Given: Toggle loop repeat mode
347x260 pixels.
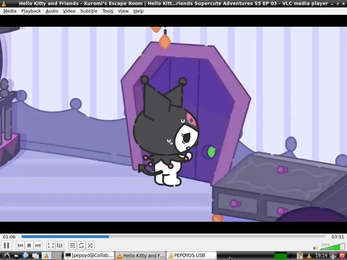Looking at the screenshot, I should (81, 245).
